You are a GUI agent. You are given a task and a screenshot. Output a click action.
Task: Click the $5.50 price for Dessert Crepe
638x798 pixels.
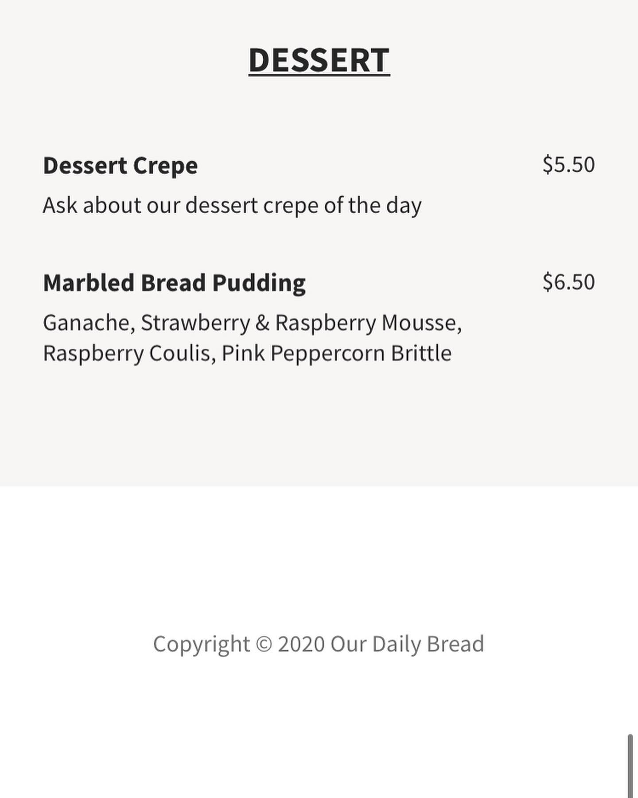pyautogui.click(x=568, y=164)
